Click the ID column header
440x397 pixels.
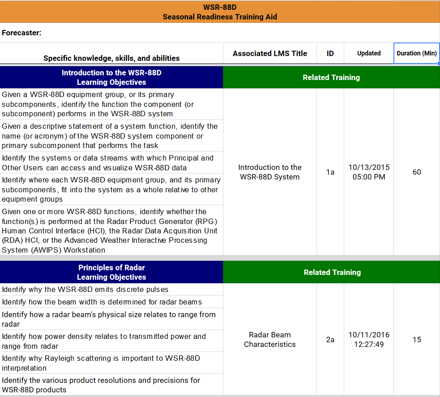(330, 53)
